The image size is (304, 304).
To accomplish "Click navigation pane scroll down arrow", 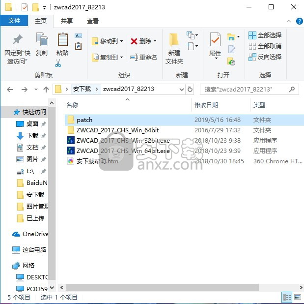I will pyautogui.click(x=52, y=288).
